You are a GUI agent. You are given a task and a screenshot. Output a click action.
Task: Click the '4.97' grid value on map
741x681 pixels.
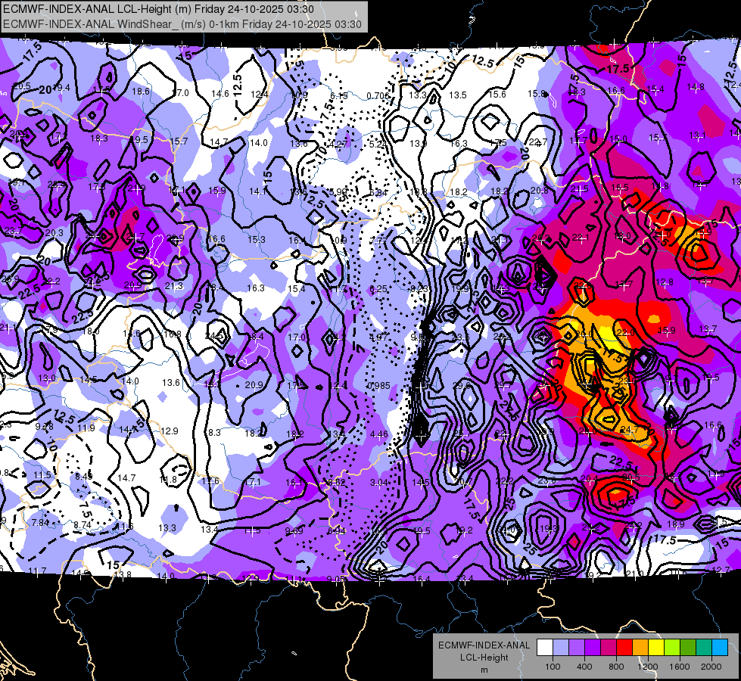[x=378, y=337]
